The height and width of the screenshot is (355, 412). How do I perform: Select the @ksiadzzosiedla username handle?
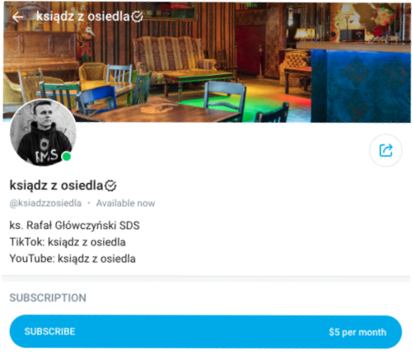[45, 203]
